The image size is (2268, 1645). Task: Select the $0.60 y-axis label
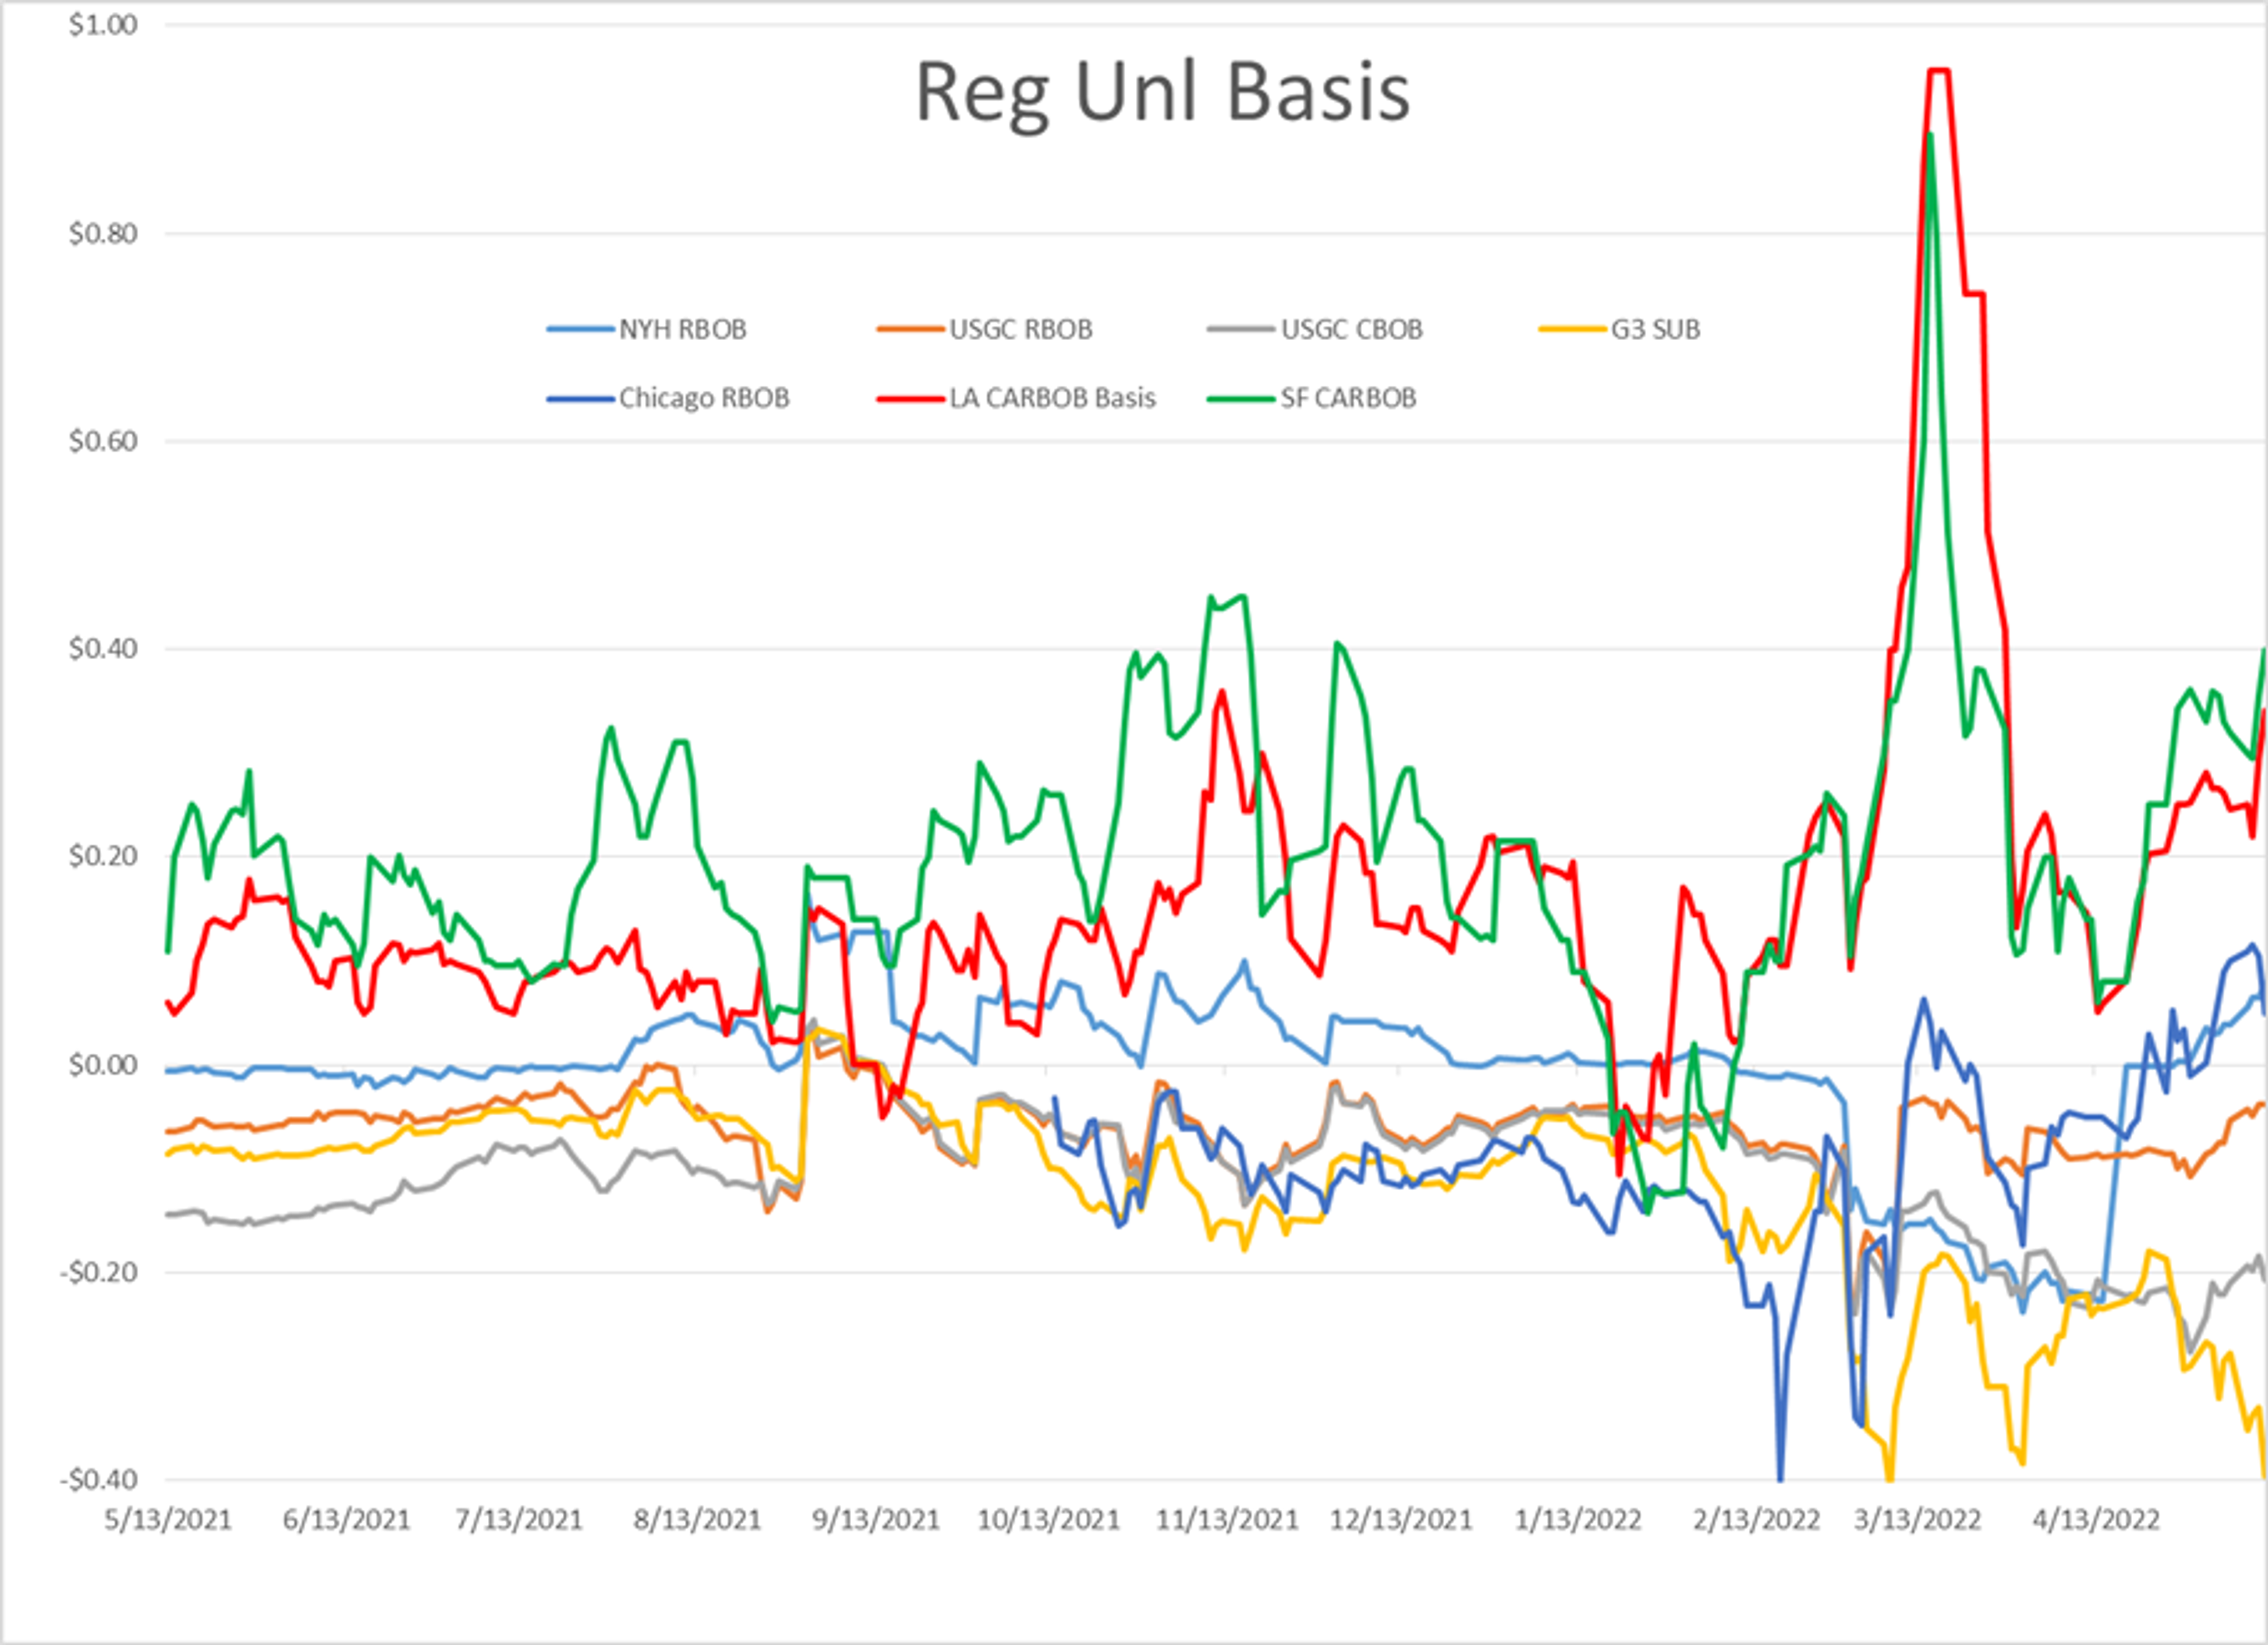point(103,441)
